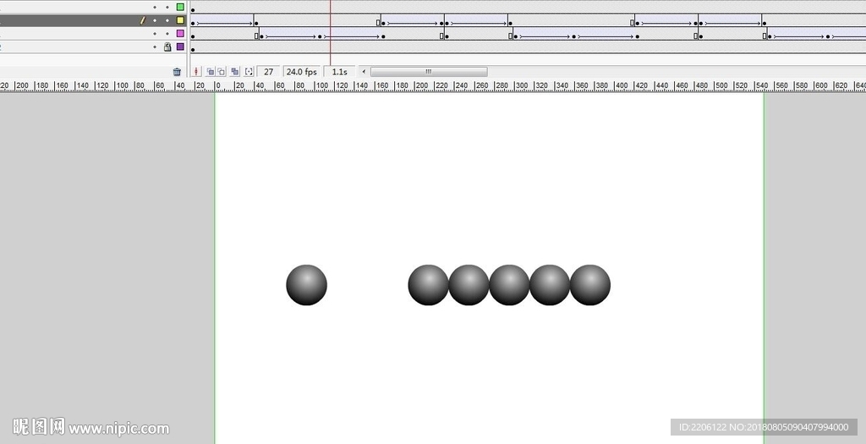
Task: Click the timeline scroll left arrow
Action: click(x=364, y=73)
